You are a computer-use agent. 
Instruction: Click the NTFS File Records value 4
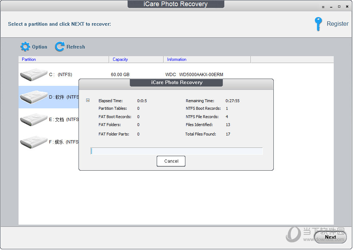[227, 116]
